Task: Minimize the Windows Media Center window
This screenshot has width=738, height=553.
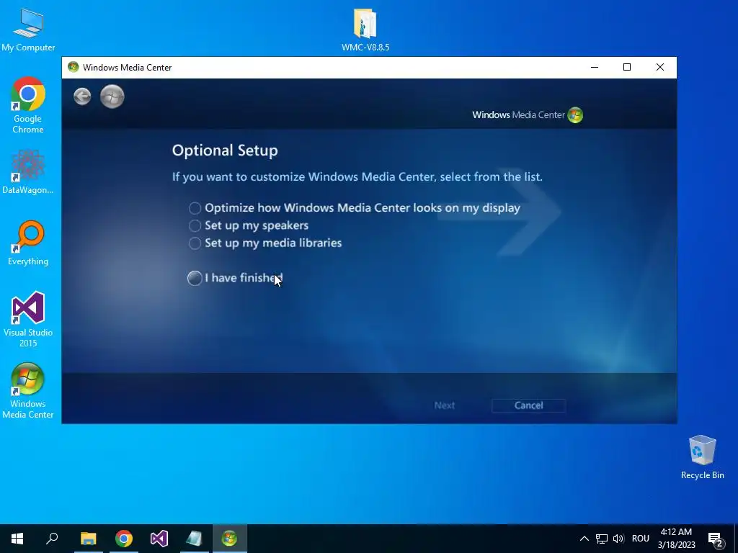Action: (x=595, y=67)
